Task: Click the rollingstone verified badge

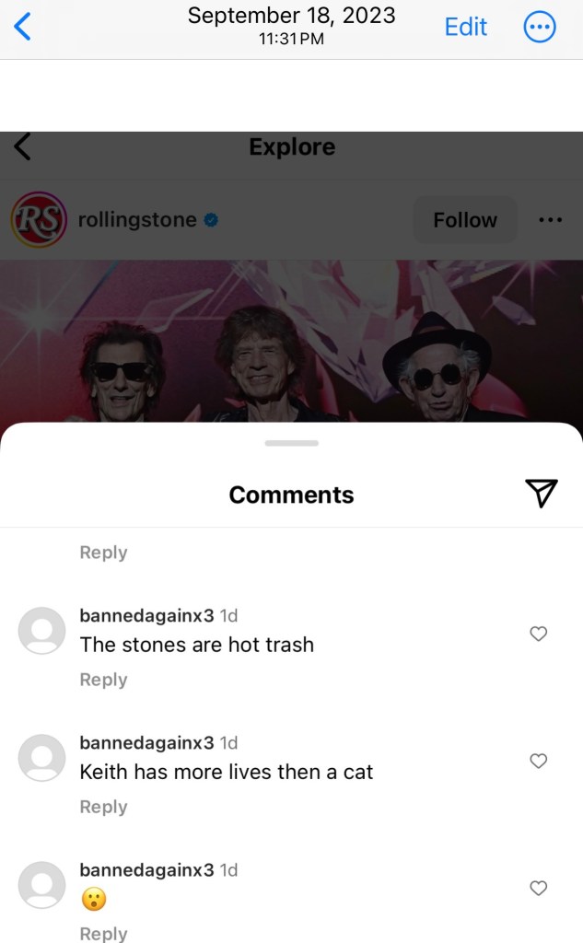Action: pyautogui.click(x=211, y=220)
